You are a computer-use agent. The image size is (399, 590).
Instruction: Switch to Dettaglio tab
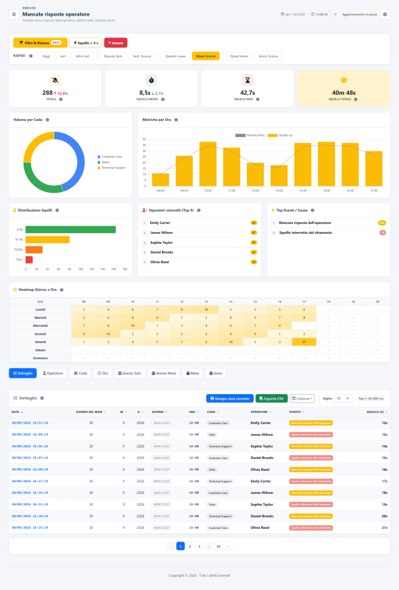click(23, 373)
